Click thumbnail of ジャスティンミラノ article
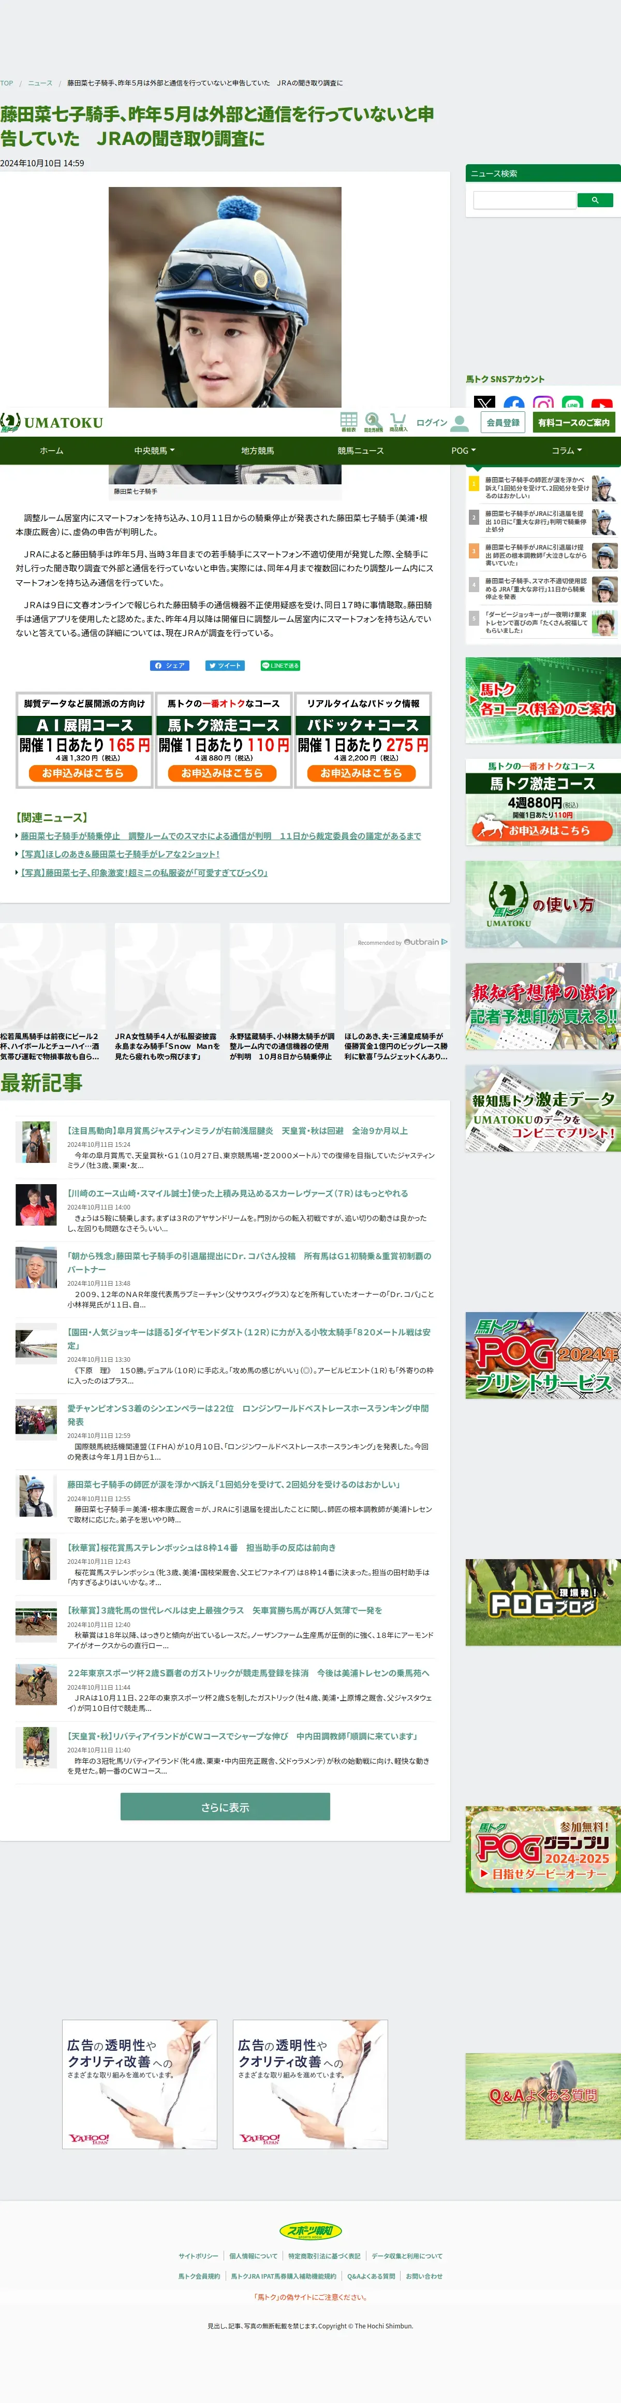Image resolution: width=621 pixels, height=2403 pixels. pos(35,1143)
